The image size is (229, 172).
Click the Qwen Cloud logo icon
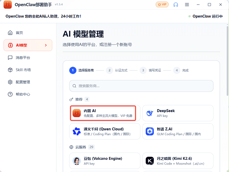pyautogui.click(x=77, y=131)
